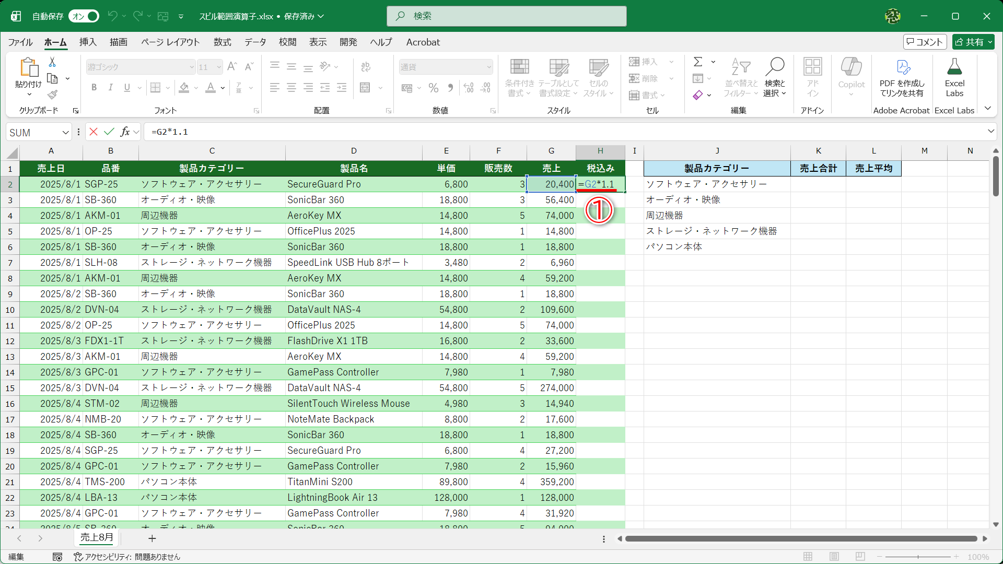1003x564 pixels.
Task: Open the Insert Function fx dialog
Action: [x=125, y=132]
